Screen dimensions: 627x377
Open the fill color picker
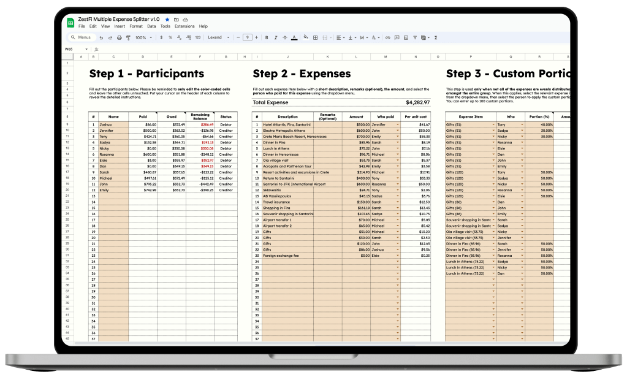point(306,37)
